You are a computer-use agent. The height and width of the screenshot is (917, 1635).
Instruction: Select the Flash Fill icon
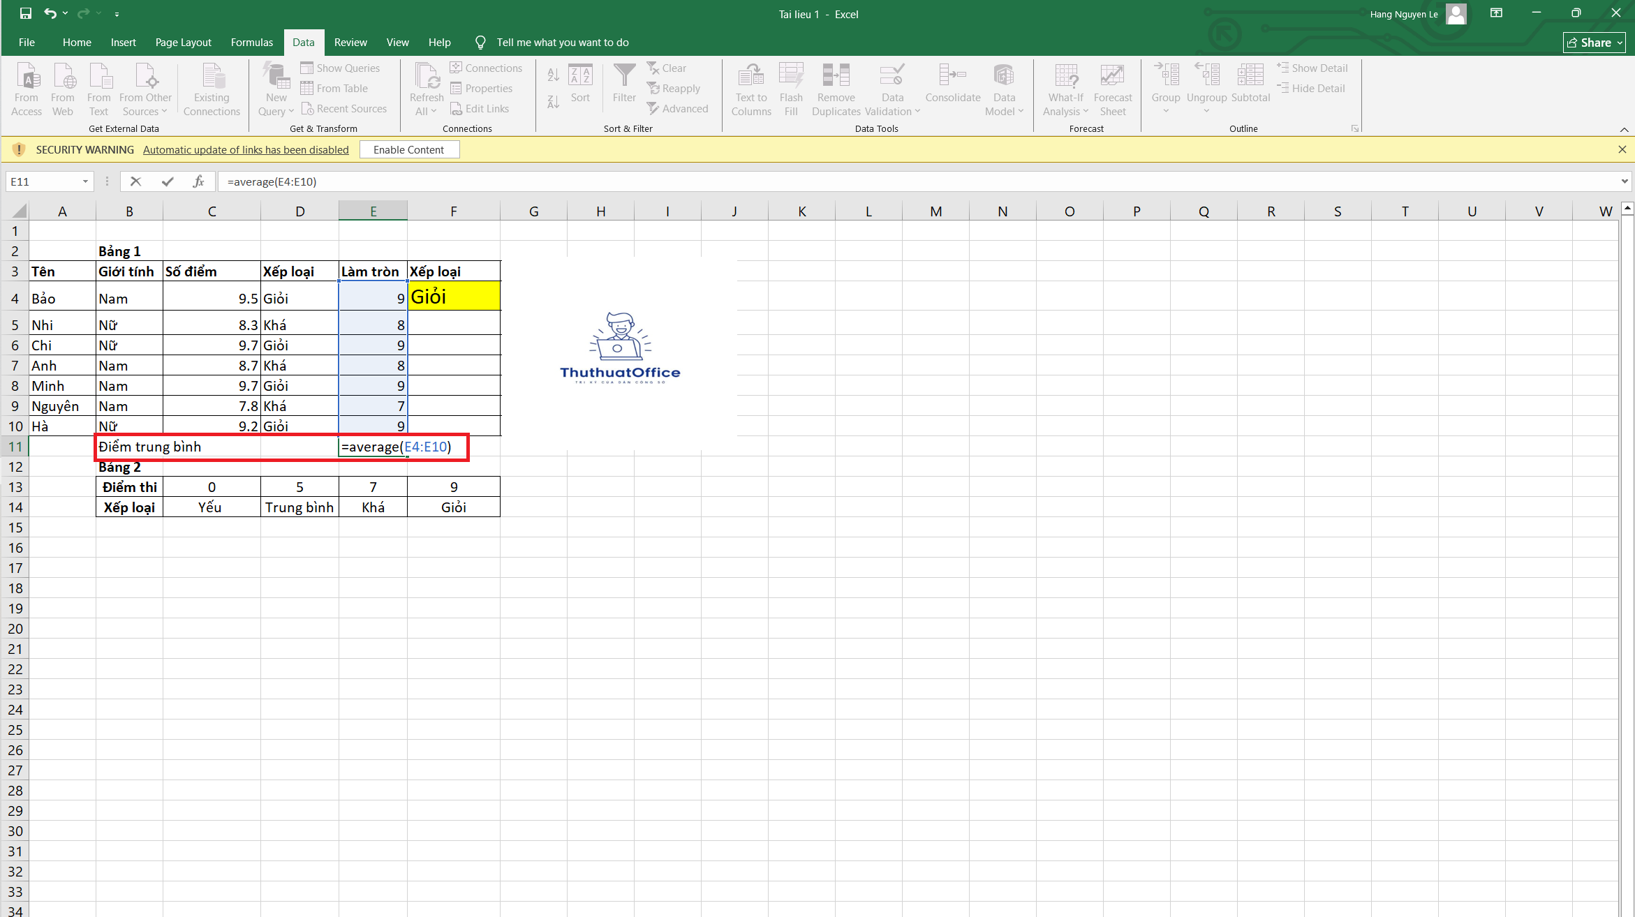791,87
